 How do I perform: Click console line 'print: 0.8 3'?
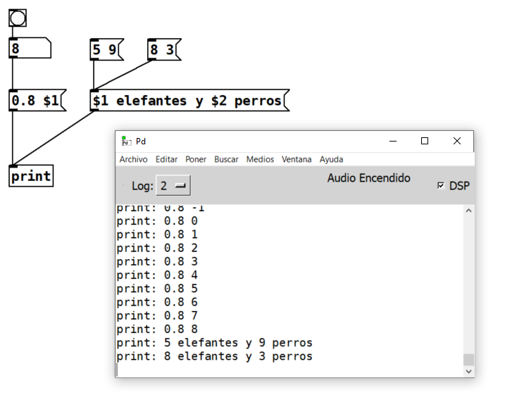coord(157,262)
